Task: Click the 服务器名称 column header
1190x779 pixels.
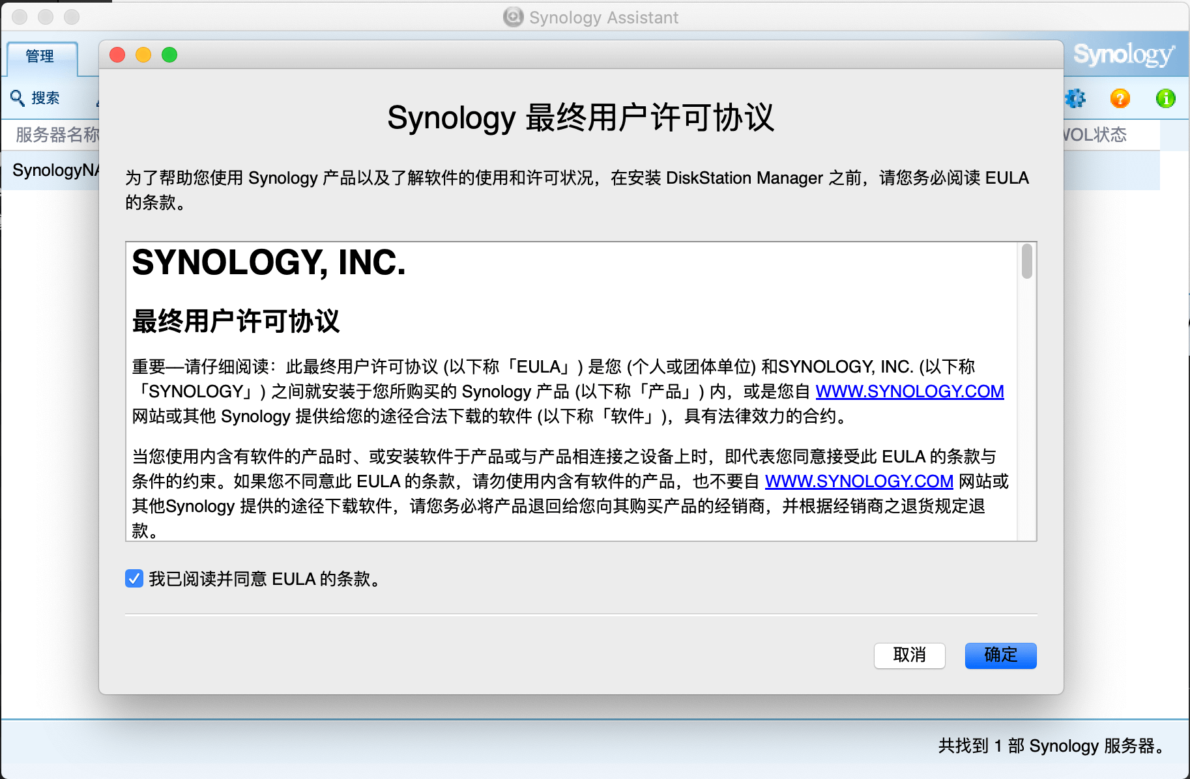Action: point(57,135)
